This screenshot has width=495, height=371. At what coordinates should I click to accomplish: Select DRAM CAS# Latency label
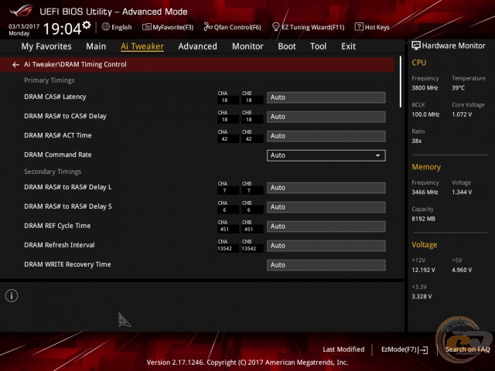(55, 97)
